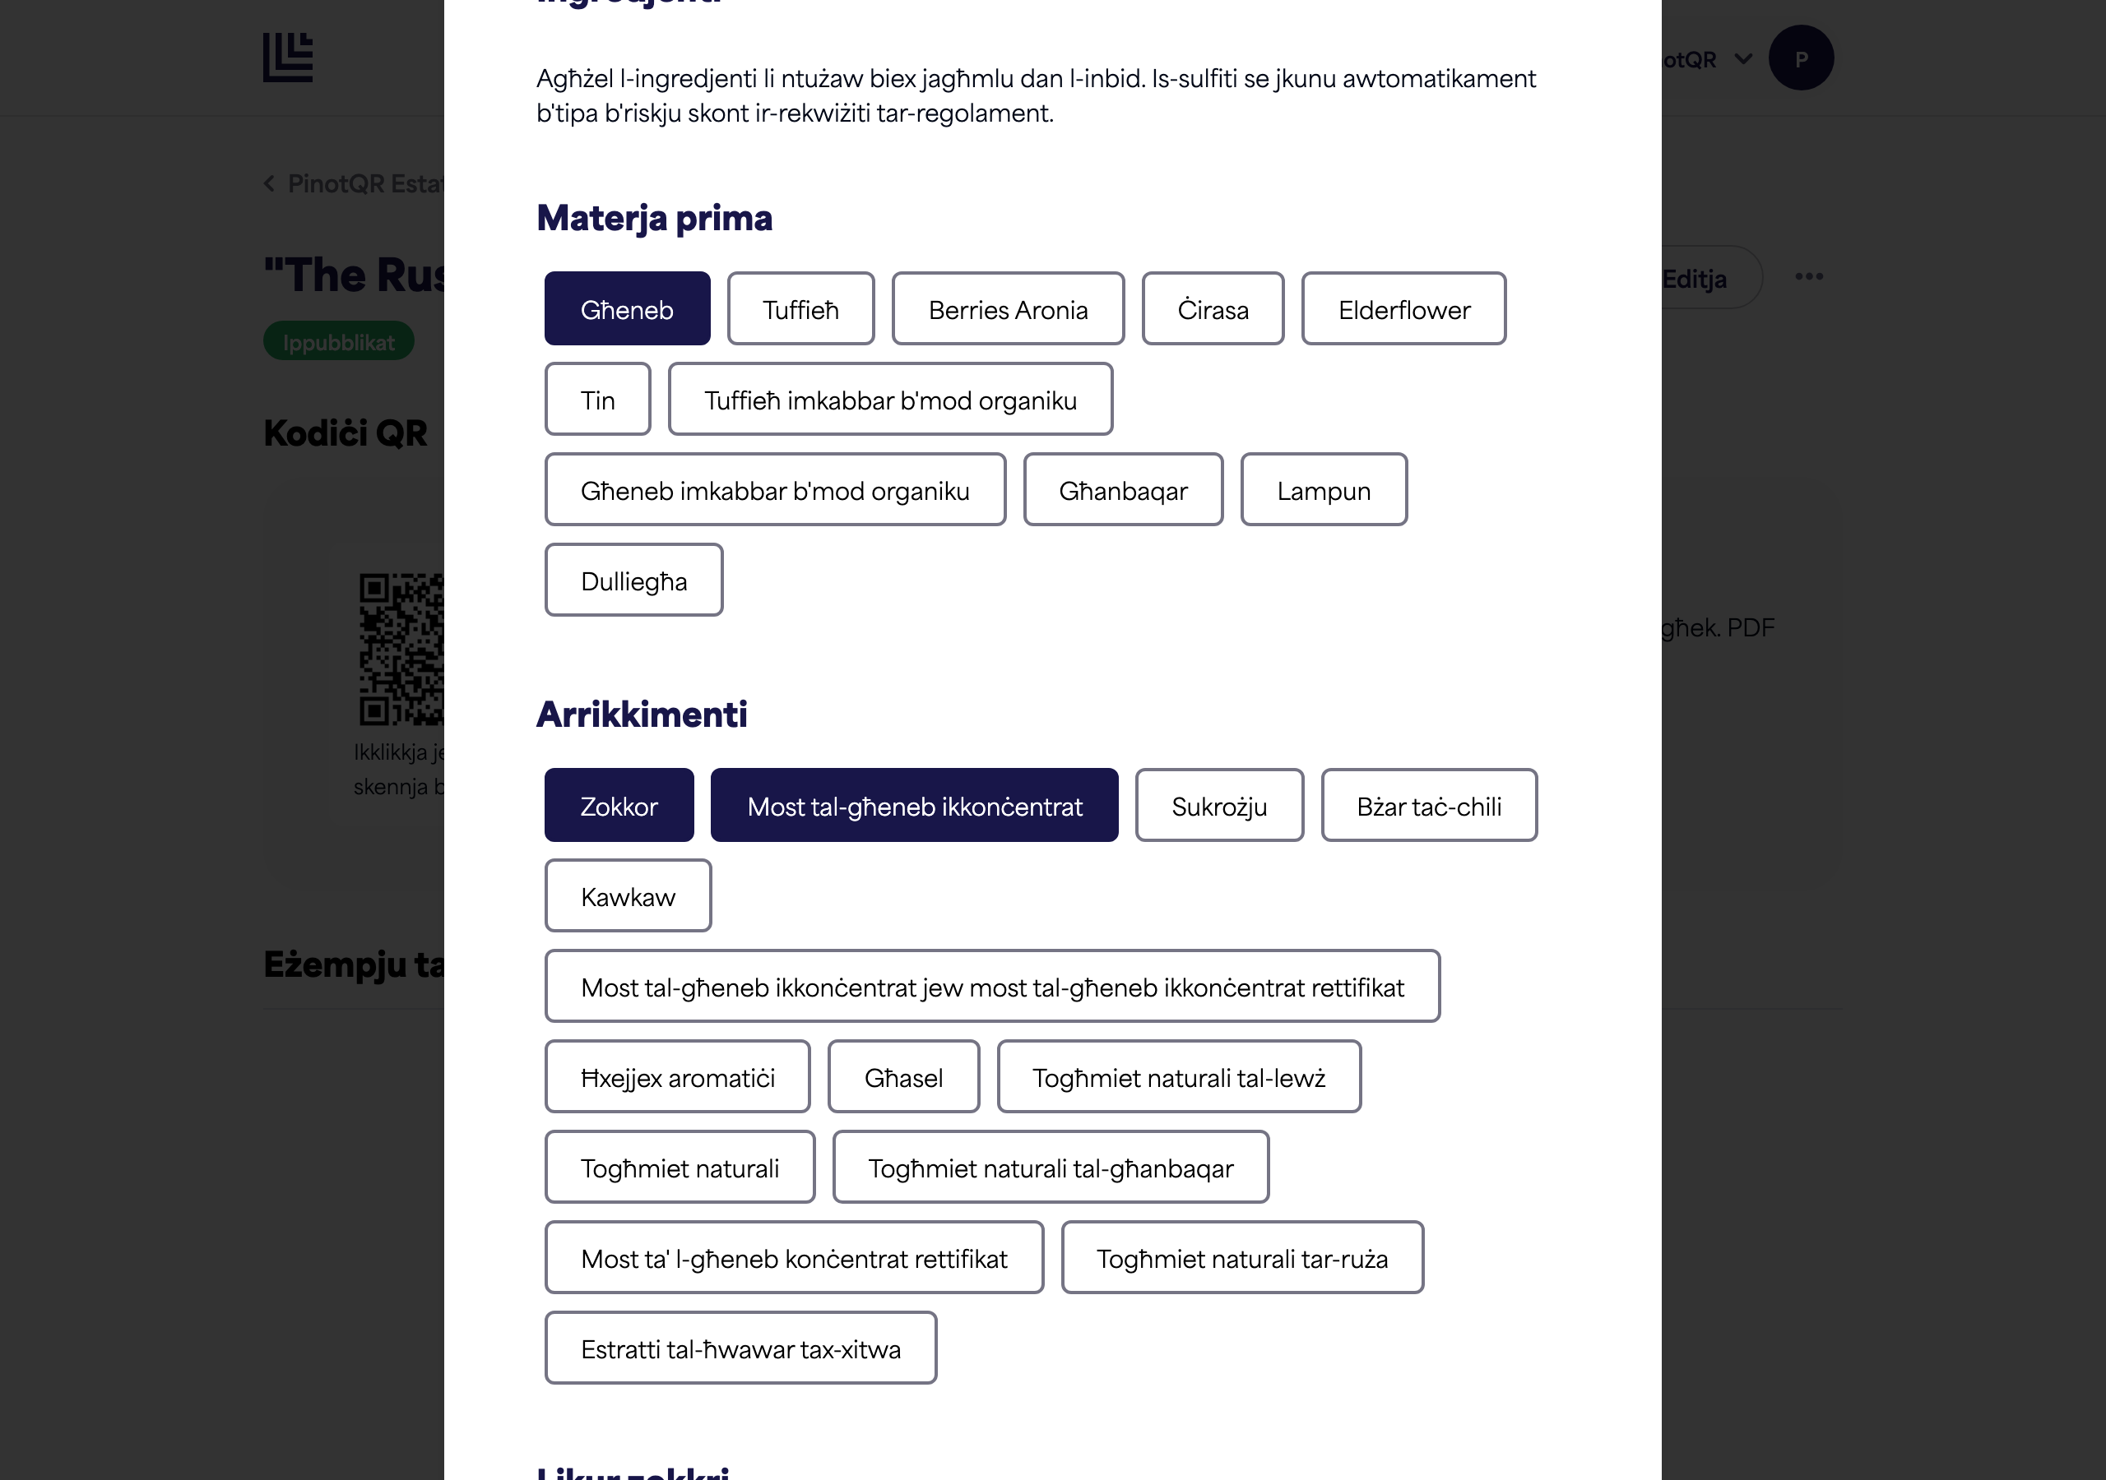
Task: Select Toġħmiet naturali tar-ruża
Action: [1242, 1258]
